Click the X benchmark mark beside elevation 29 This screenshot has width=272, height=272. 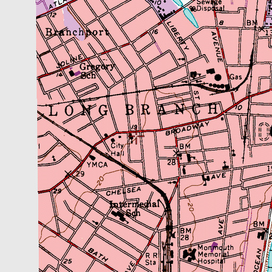[69, 174]
